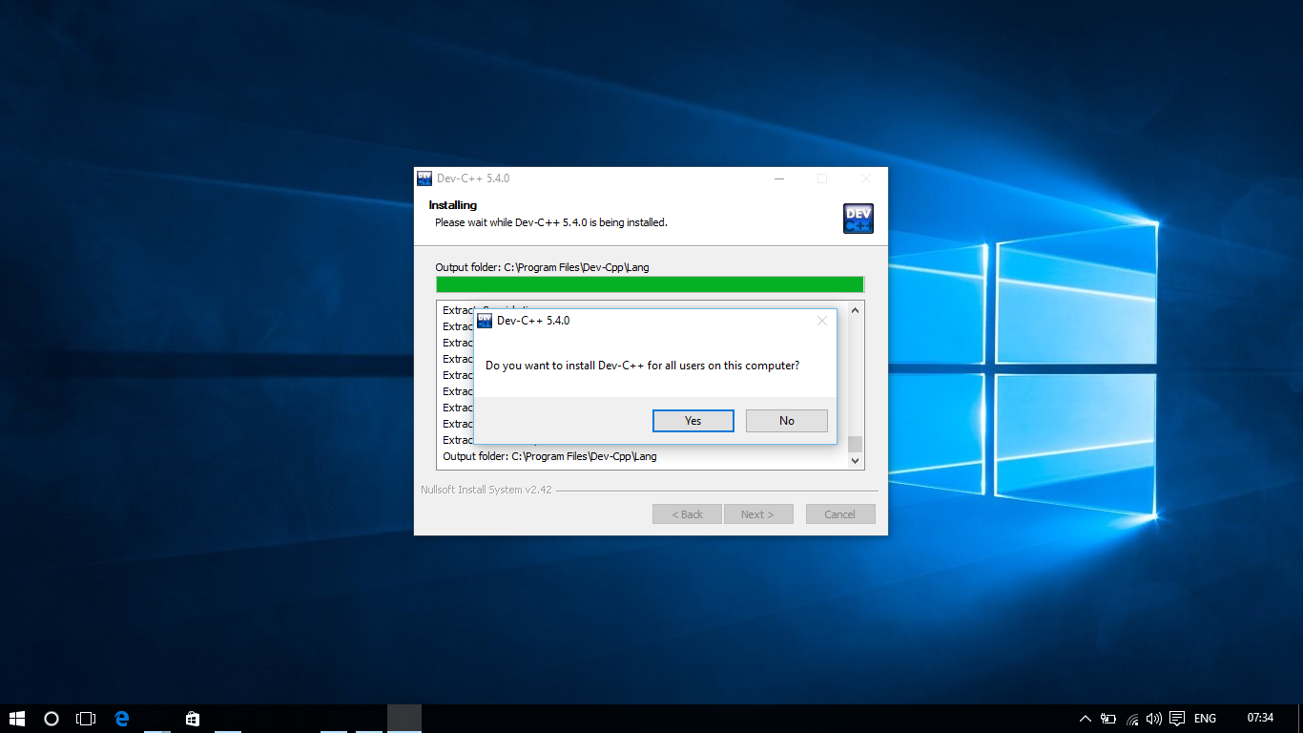The width and height of the screenshot is (1303, 733).
Task: Open Cortana search circle on taskbar
Action: point(52,719)
